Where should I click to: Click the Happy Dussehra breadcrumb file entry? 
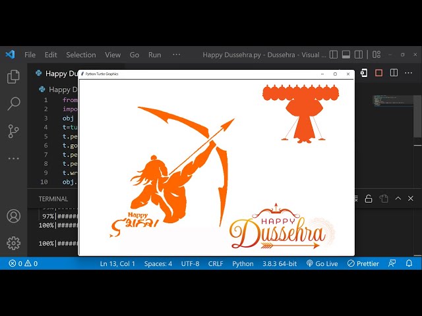58,90
